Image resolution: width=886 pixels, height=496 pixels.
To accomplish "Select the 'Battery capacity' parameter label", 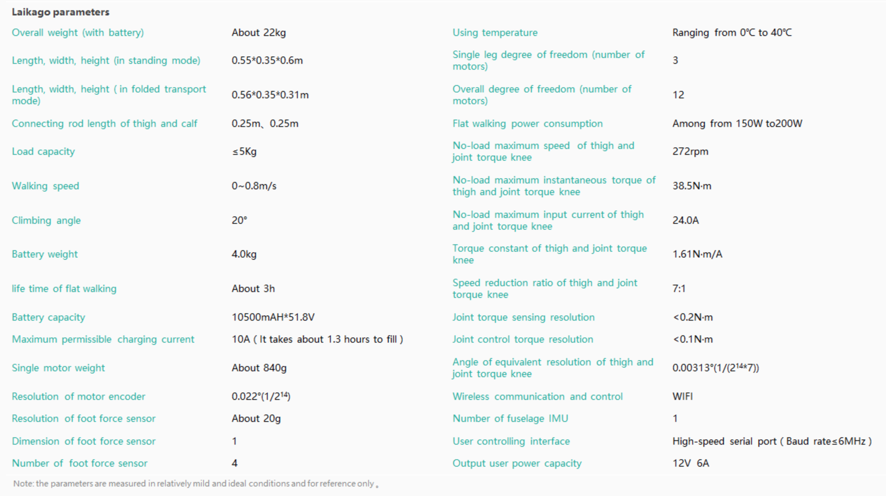I will coord(48,317).
